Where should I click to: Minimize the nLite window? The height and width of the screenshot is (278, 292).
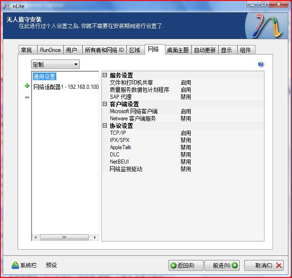point(252,5)
